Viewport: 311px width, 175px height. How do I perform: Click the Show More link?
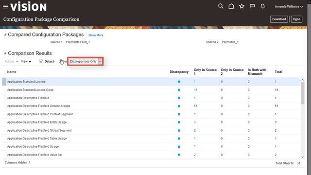pyautogui.click(x=96, y=35)
